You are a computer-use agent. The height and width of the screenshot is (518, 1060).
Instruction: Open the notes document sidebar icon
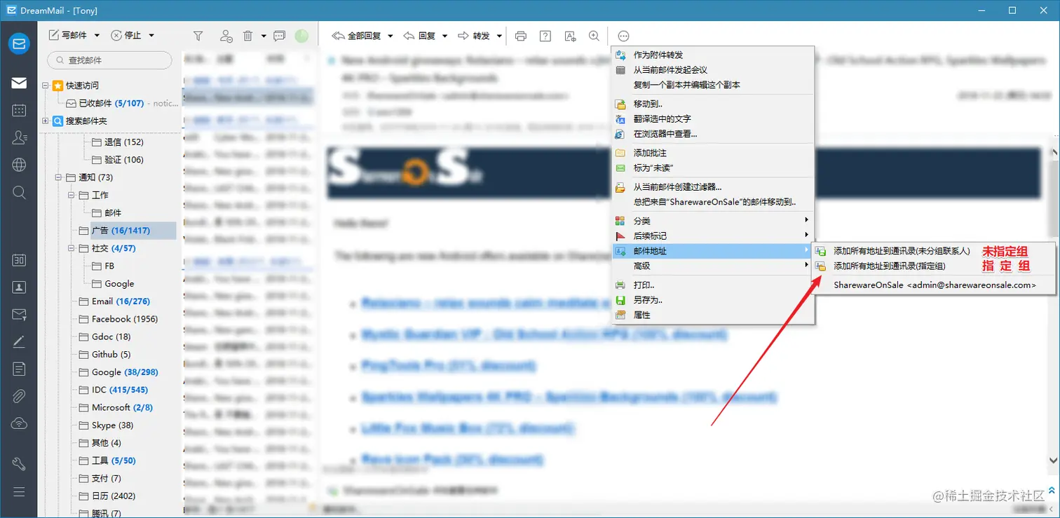(x=19, y=369)
